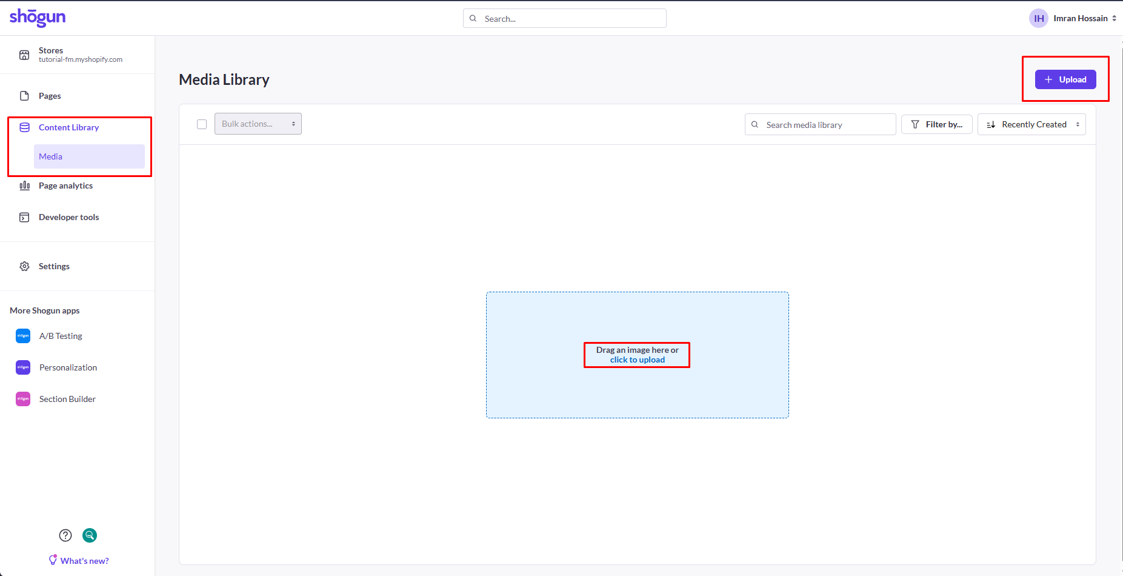Open the A/B Testing label

tap(61, 336)
